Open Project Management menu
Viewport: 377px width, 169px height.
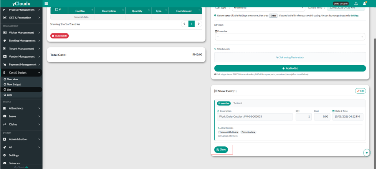21,10
